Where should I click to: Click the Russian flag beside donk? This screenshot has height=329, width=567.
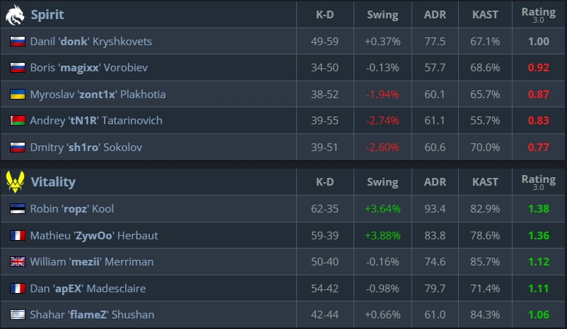18,42
